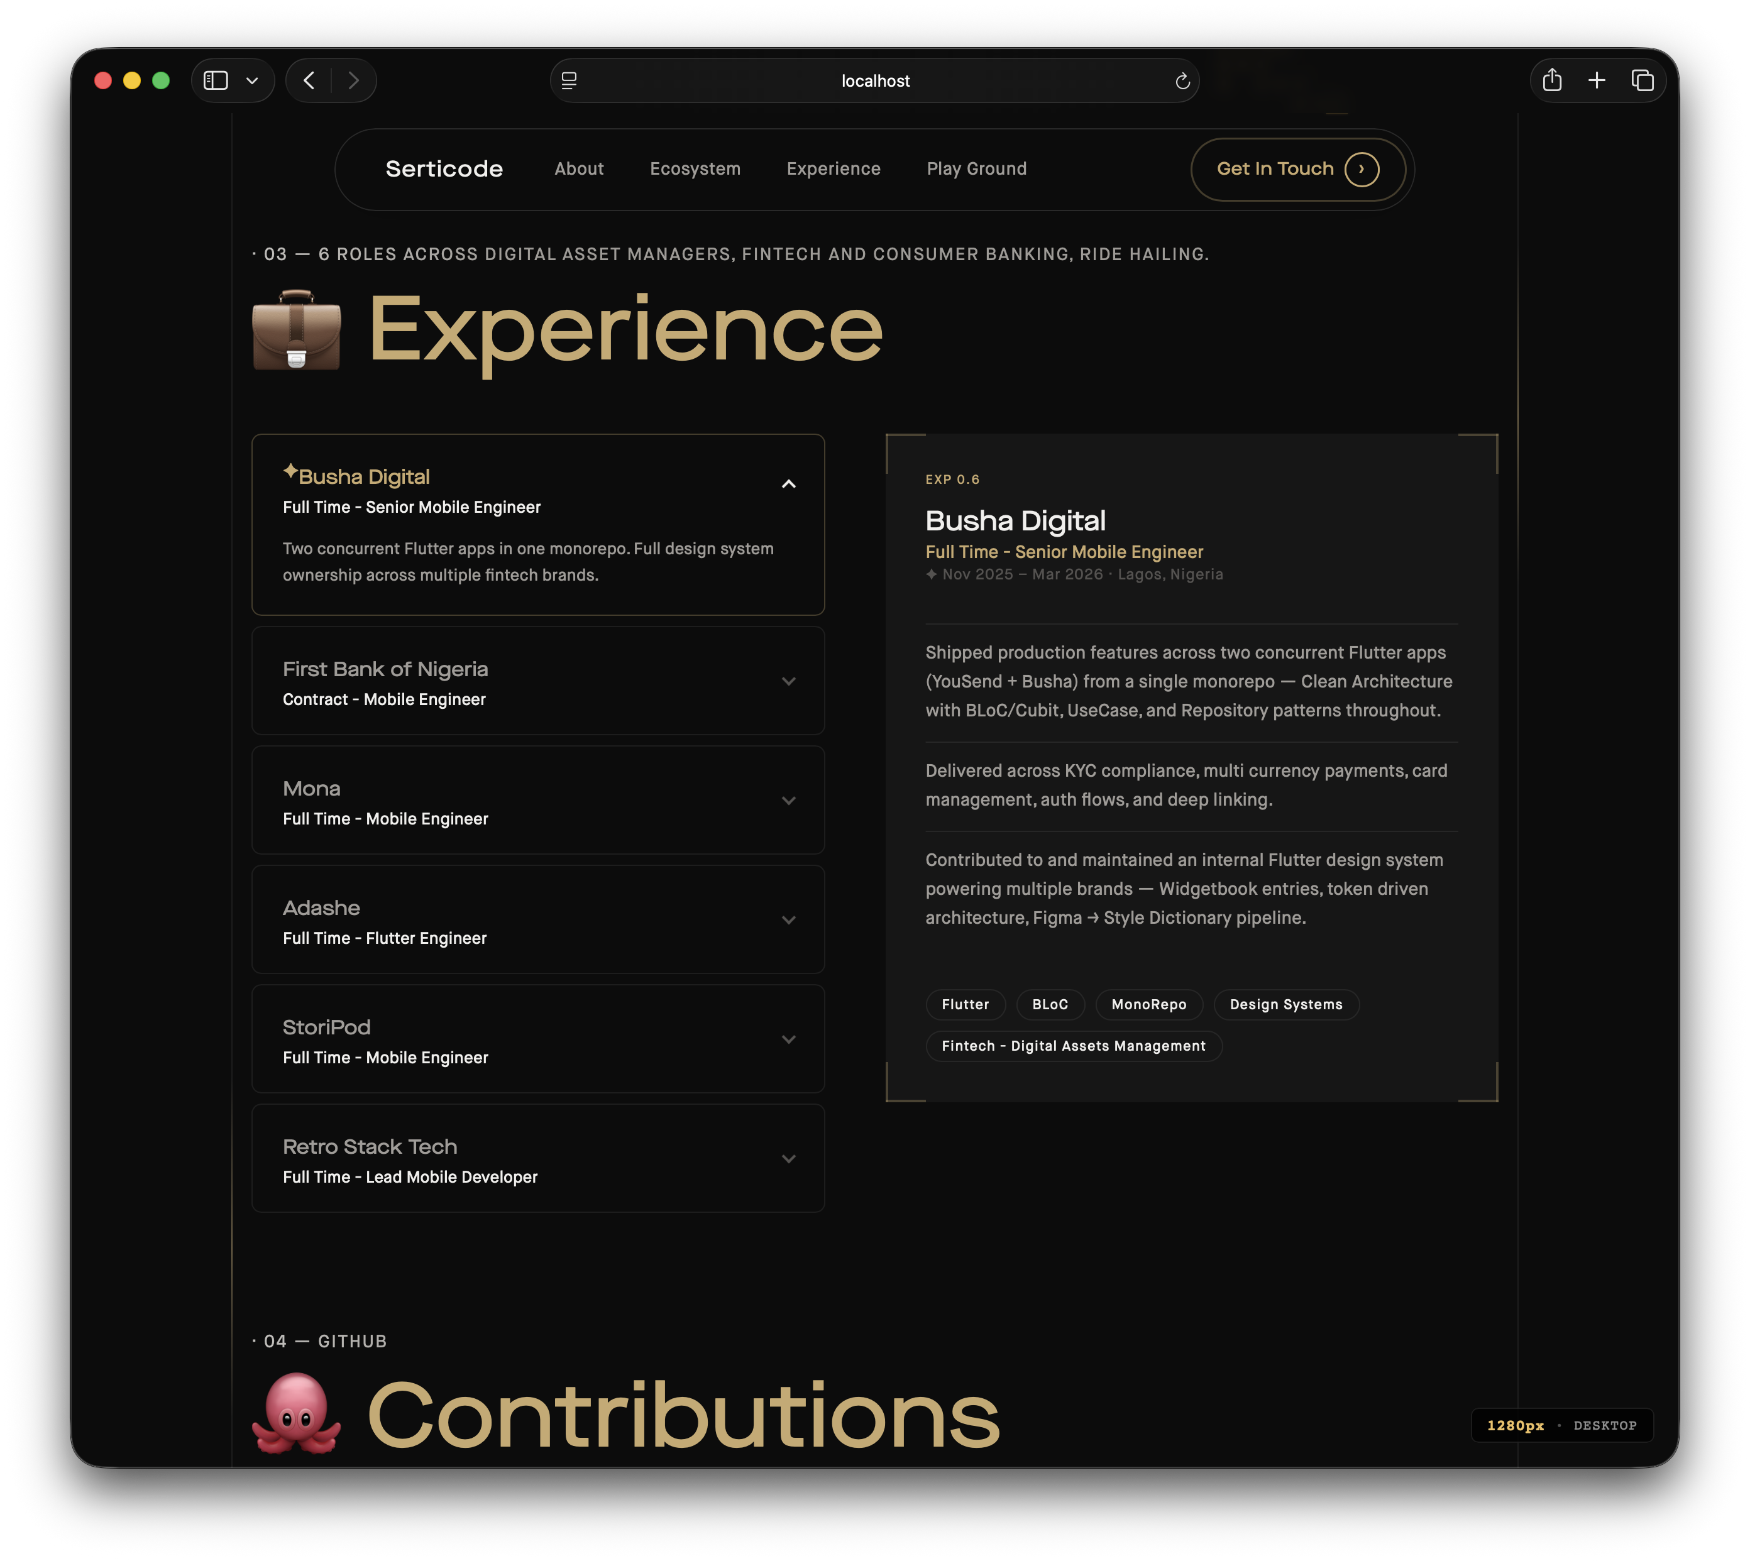1750x1561 pixels.
Task: Click the Flutter tag
Action: (965, 1004)
